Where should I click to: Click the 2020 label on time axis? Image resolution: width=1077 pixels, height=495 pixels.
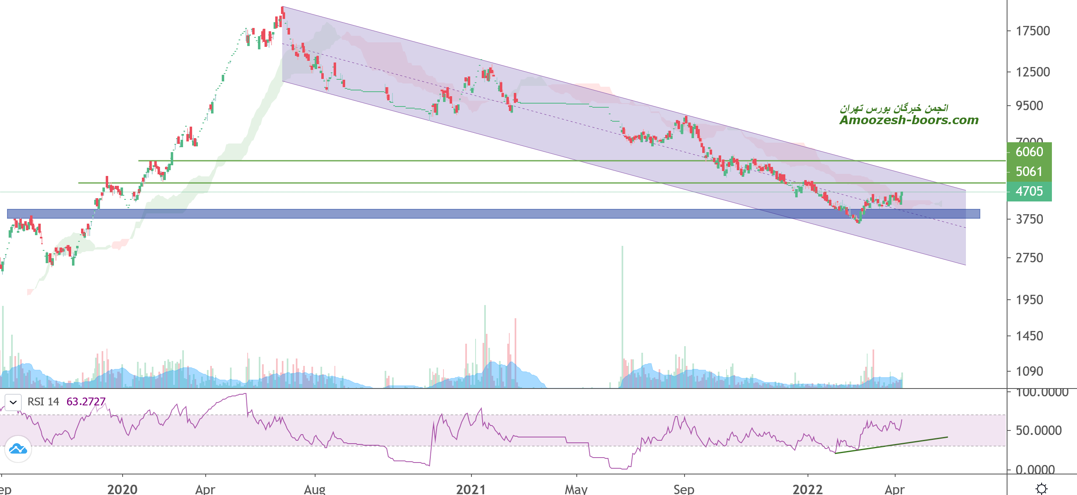[122, 489]
